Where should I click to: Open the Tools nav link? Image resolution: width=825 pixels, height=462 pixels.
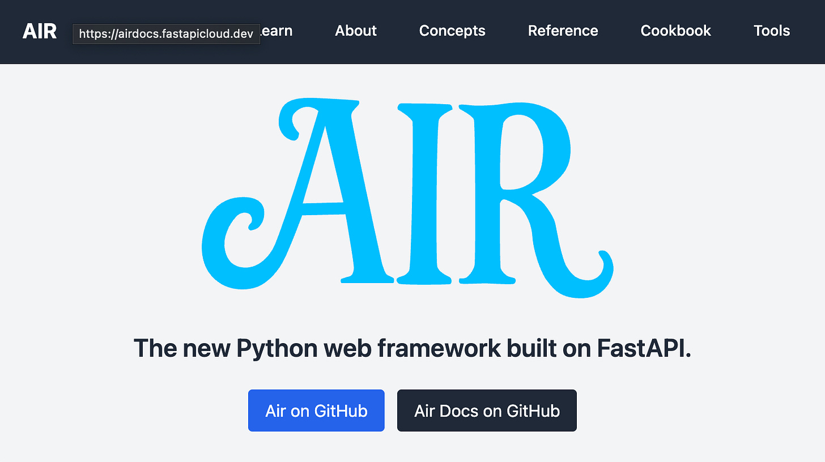click(x=772, y=31)
